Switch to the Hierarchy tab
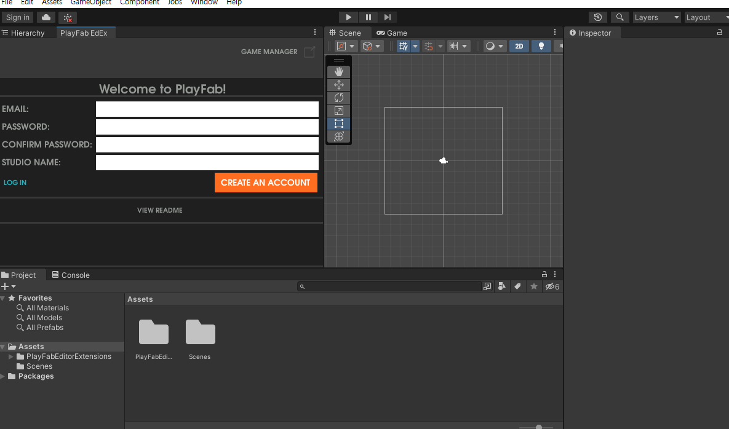 point(23,33)
